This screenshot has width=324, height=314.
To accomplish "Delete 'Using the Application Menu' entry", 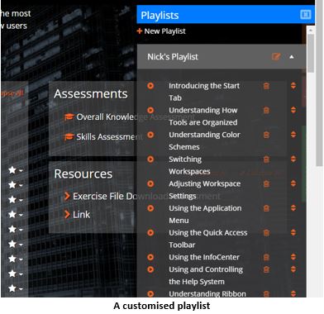I will tap(266, 208).
